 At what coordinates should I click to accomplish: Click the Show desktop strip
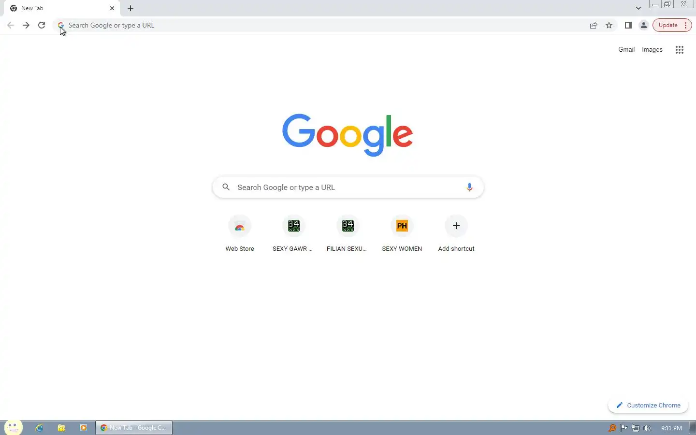tap(692, 428)
